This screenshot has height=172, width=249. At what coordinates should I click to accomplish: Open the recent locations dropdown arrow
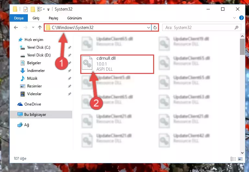point(33,27)
